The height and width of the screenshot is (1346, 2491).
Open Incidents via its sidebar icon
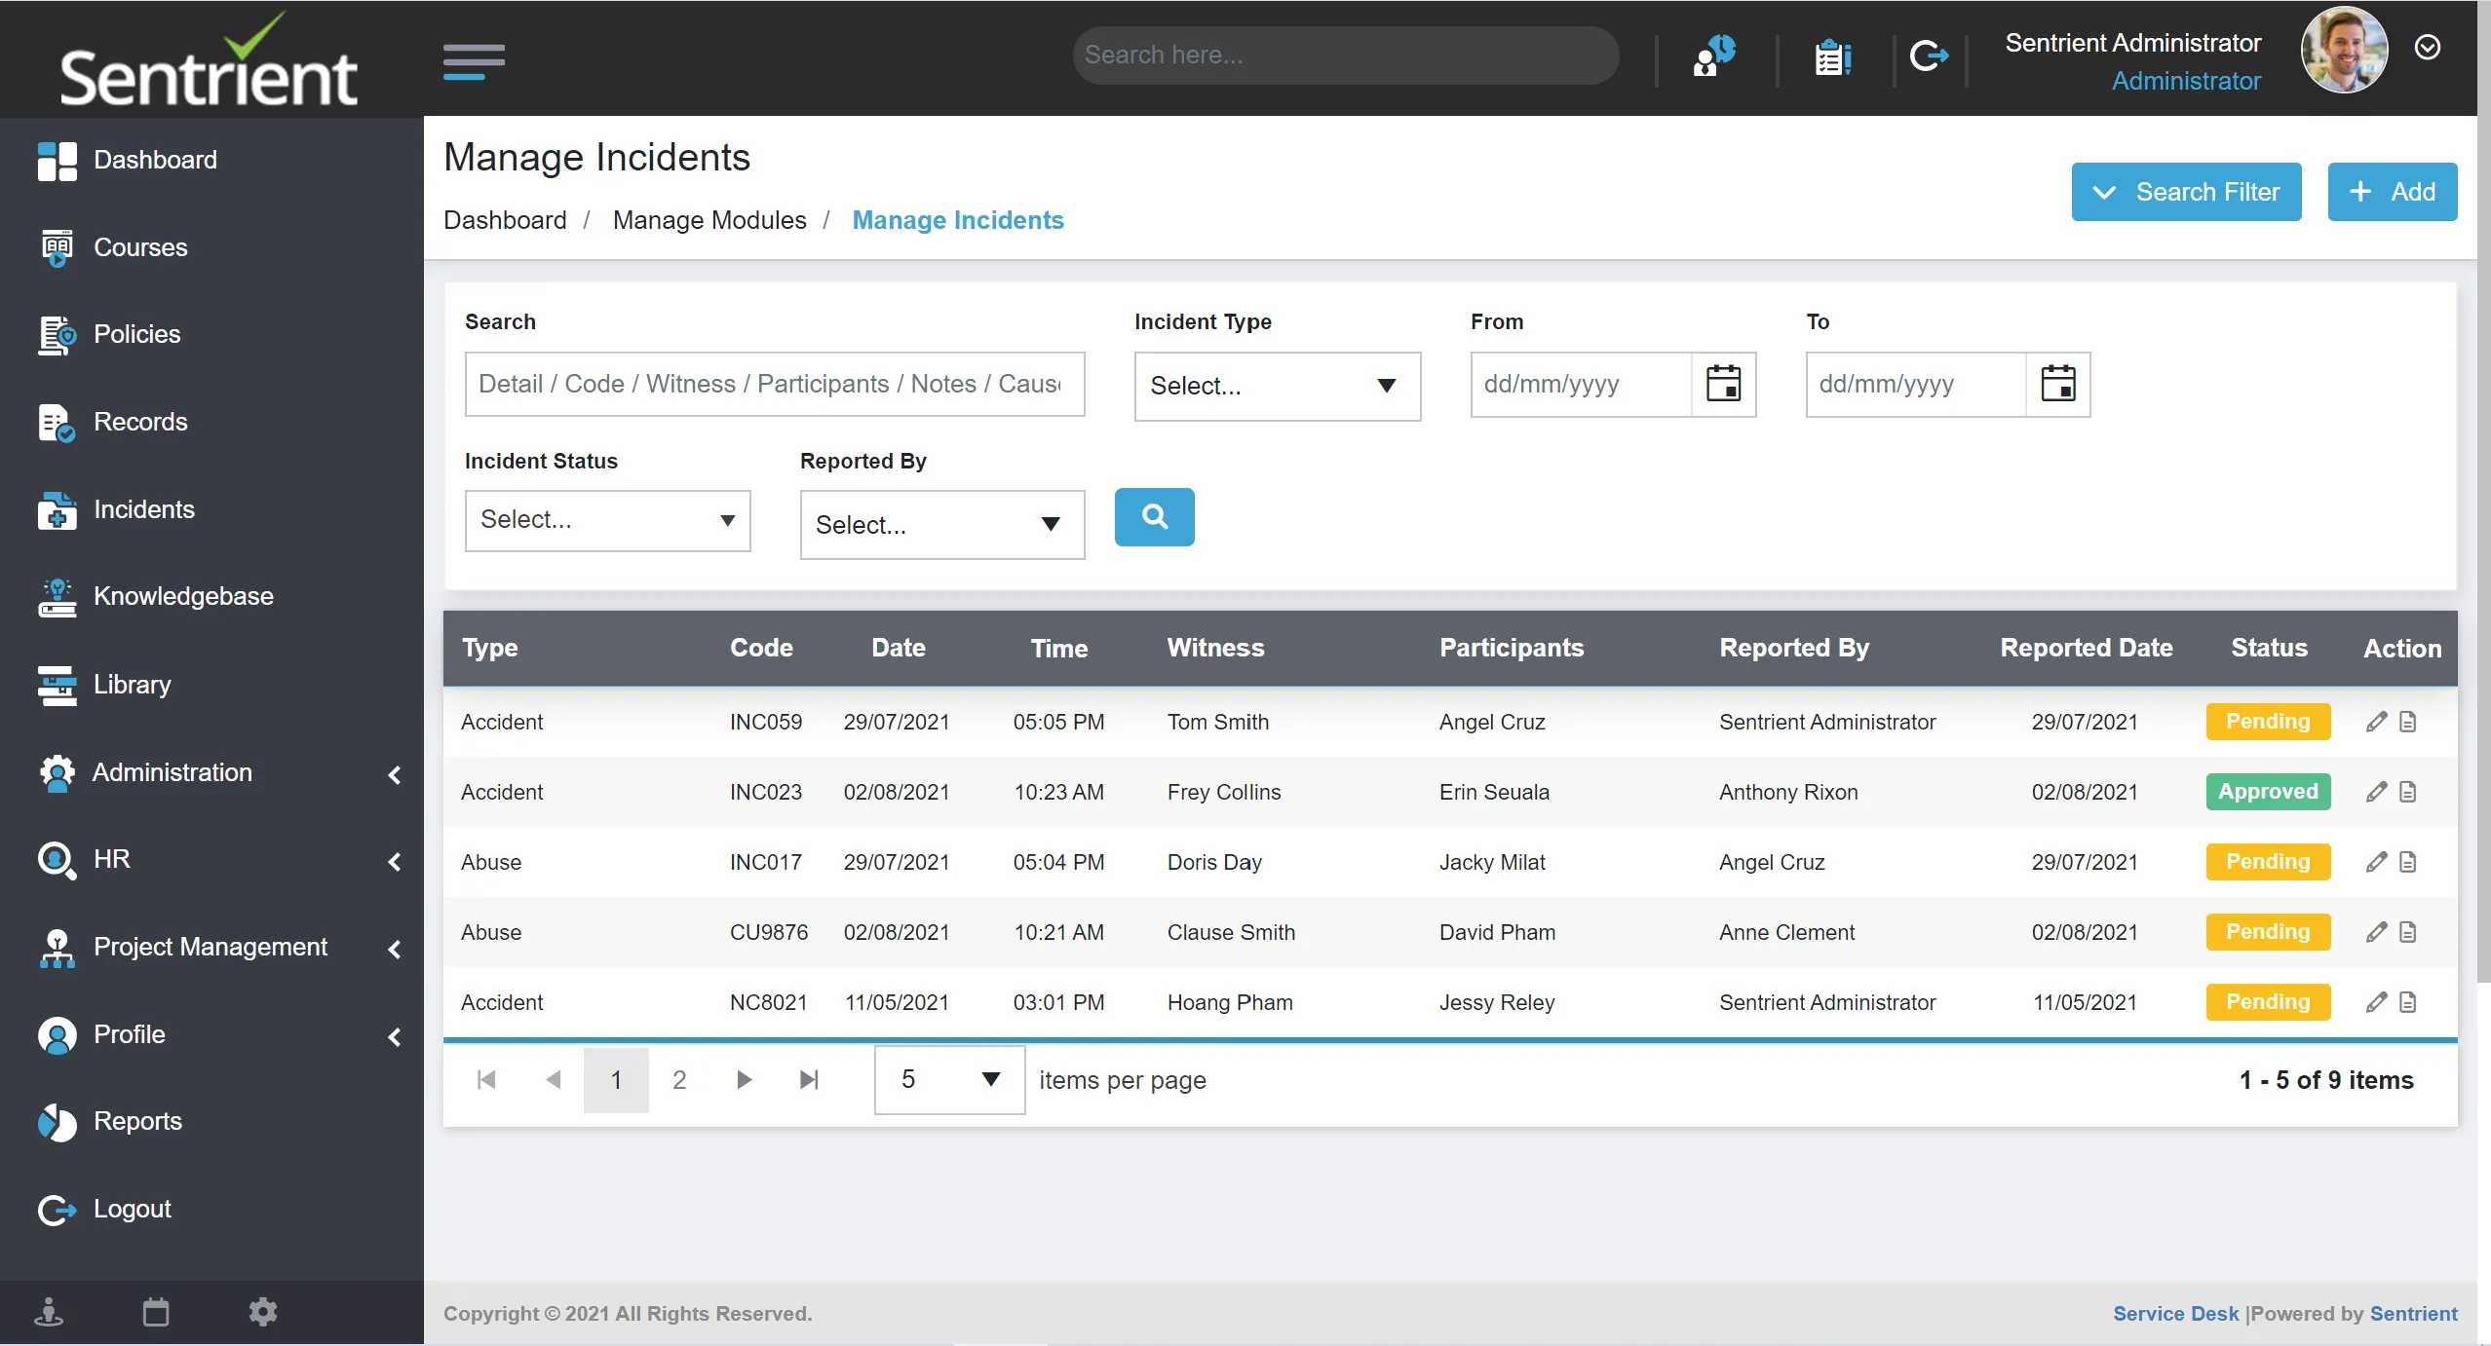coord(56,508)
